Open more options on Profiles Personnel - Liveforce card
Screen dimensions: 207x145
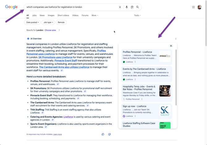click(x=135, y=62)
